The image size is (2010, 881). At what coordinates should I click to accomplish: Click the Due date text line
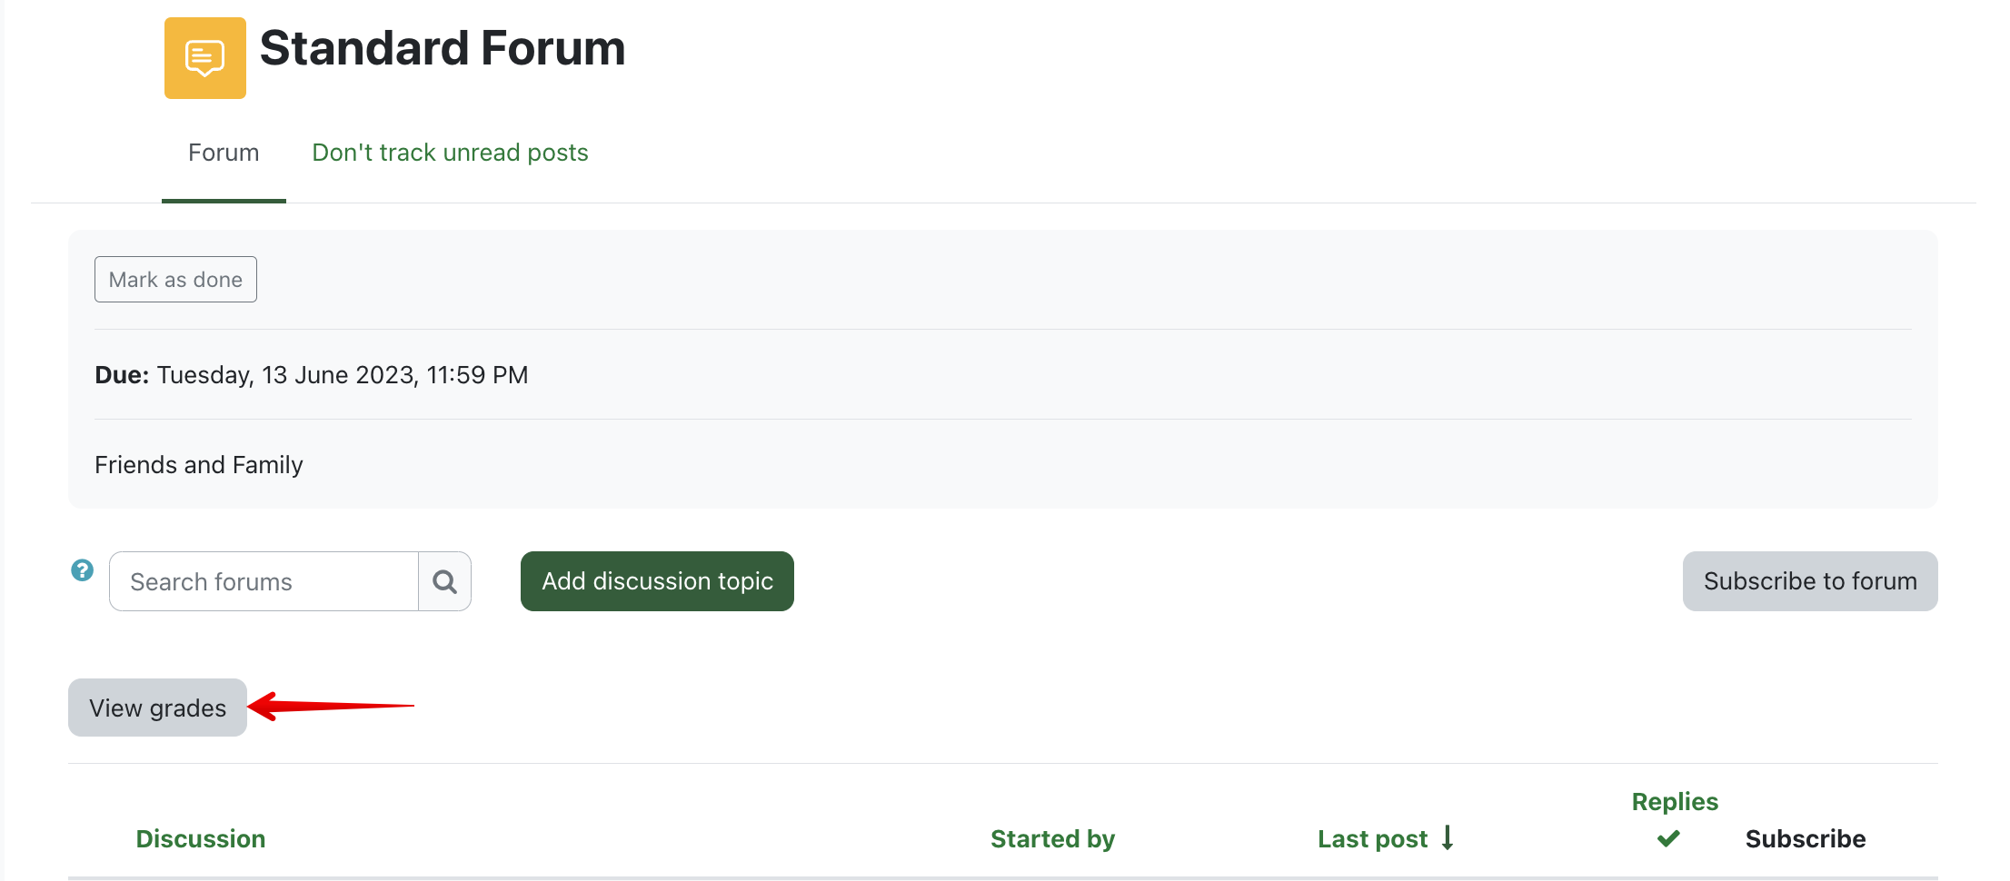click(312, 375)
